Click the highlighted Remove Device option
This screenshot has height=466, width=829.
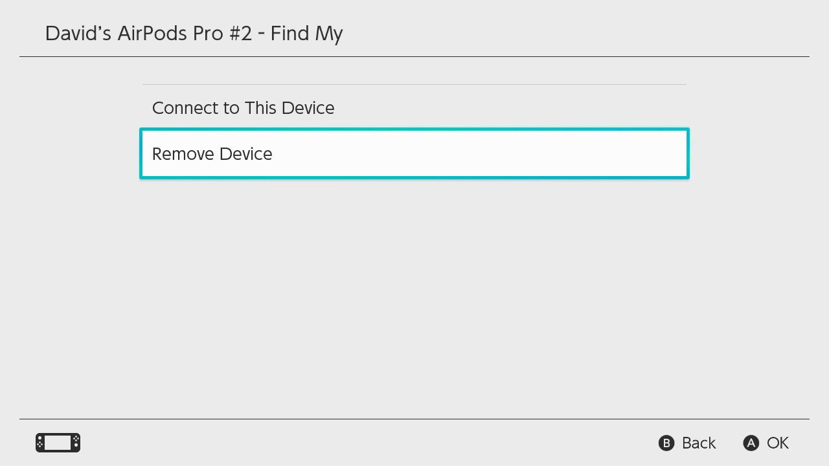click(x=414, y=153)
